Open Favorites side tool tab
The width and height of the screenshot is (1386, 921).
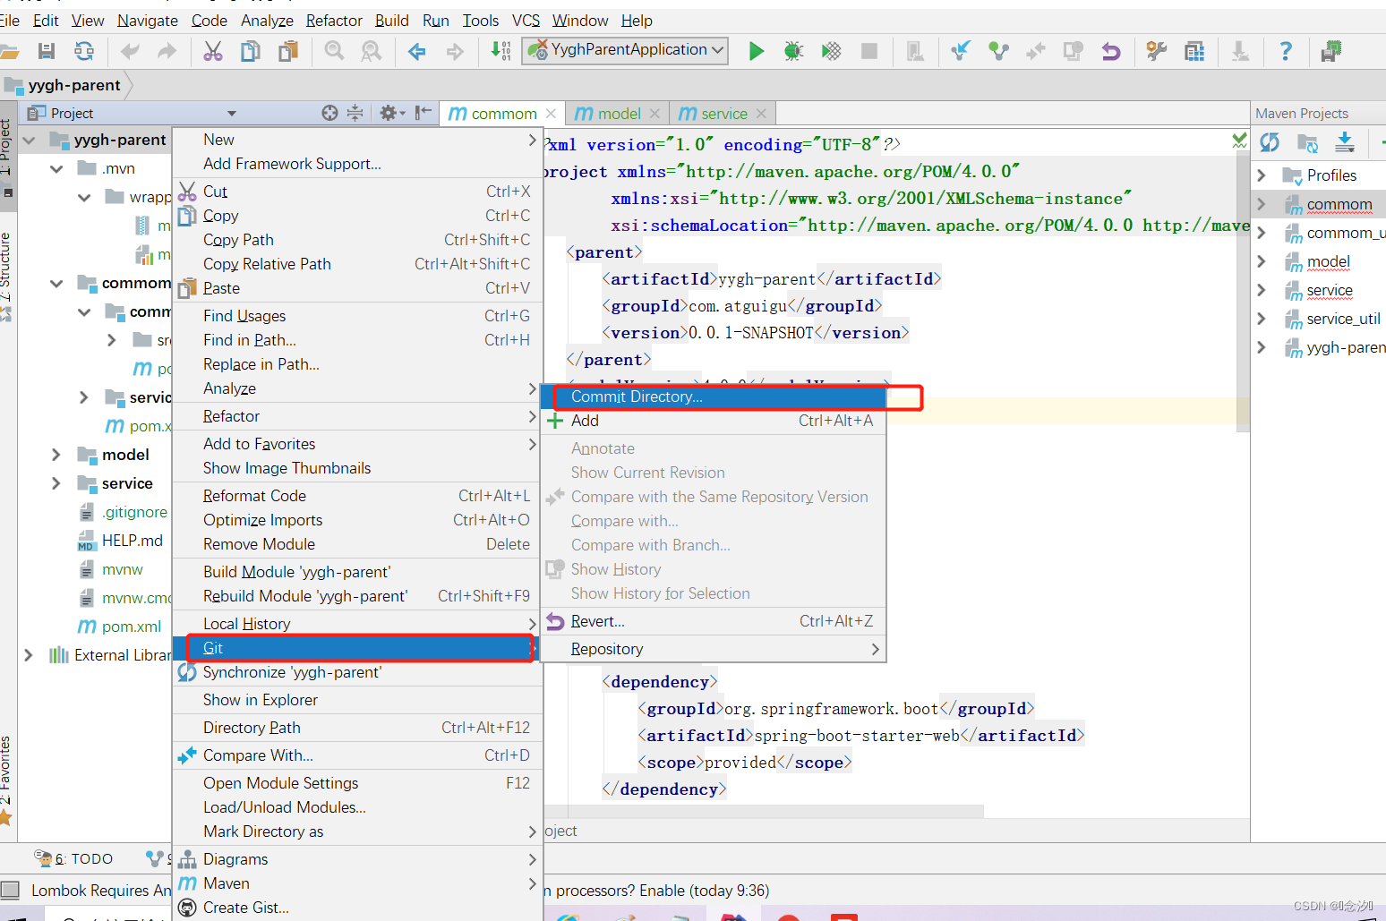pyautogui.click(x=7, y=779)
